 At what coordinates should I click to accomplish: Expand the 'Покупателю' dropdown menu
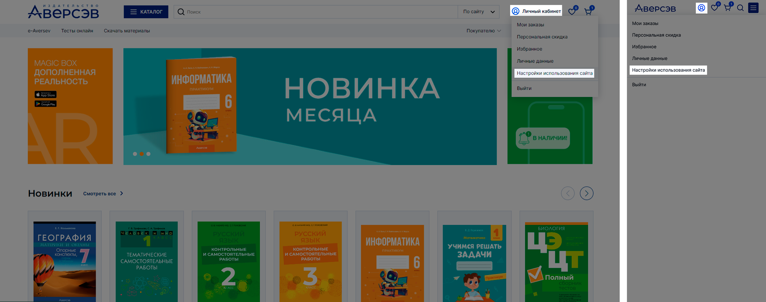[483, 31]
